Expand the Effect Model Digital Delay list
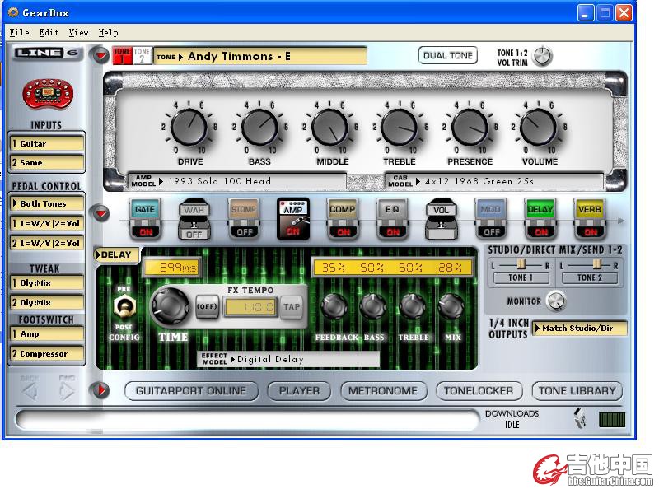 288,359
